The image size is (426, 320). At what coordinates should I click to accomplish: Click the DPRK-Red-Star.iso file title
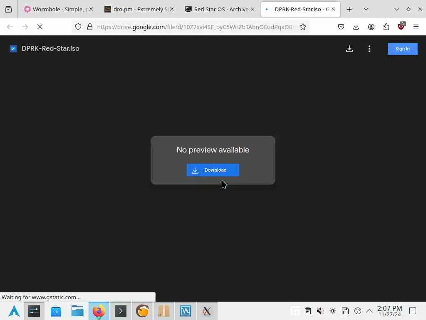[x=50, y=48]
